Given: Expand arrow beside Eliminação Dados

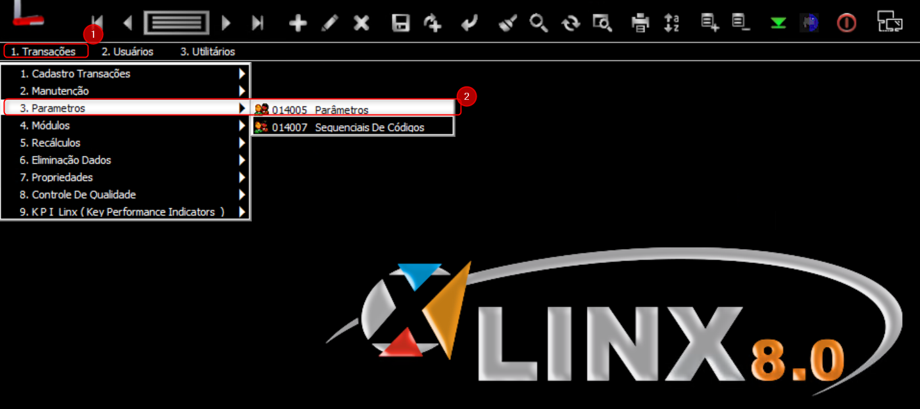Looking at the screenshot, I should click(x=242, y=160).
